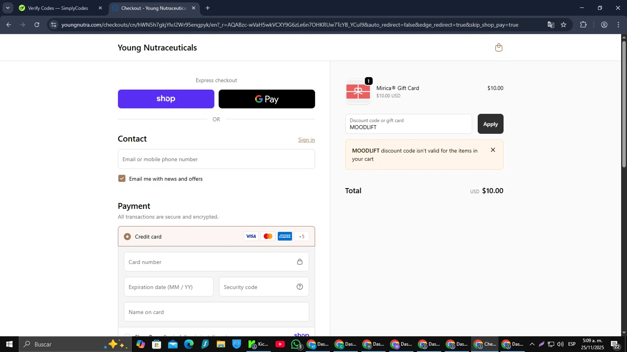This screenshot has height=352, width=627.
Task: Focus the Card number field
Action: point(217,262)
